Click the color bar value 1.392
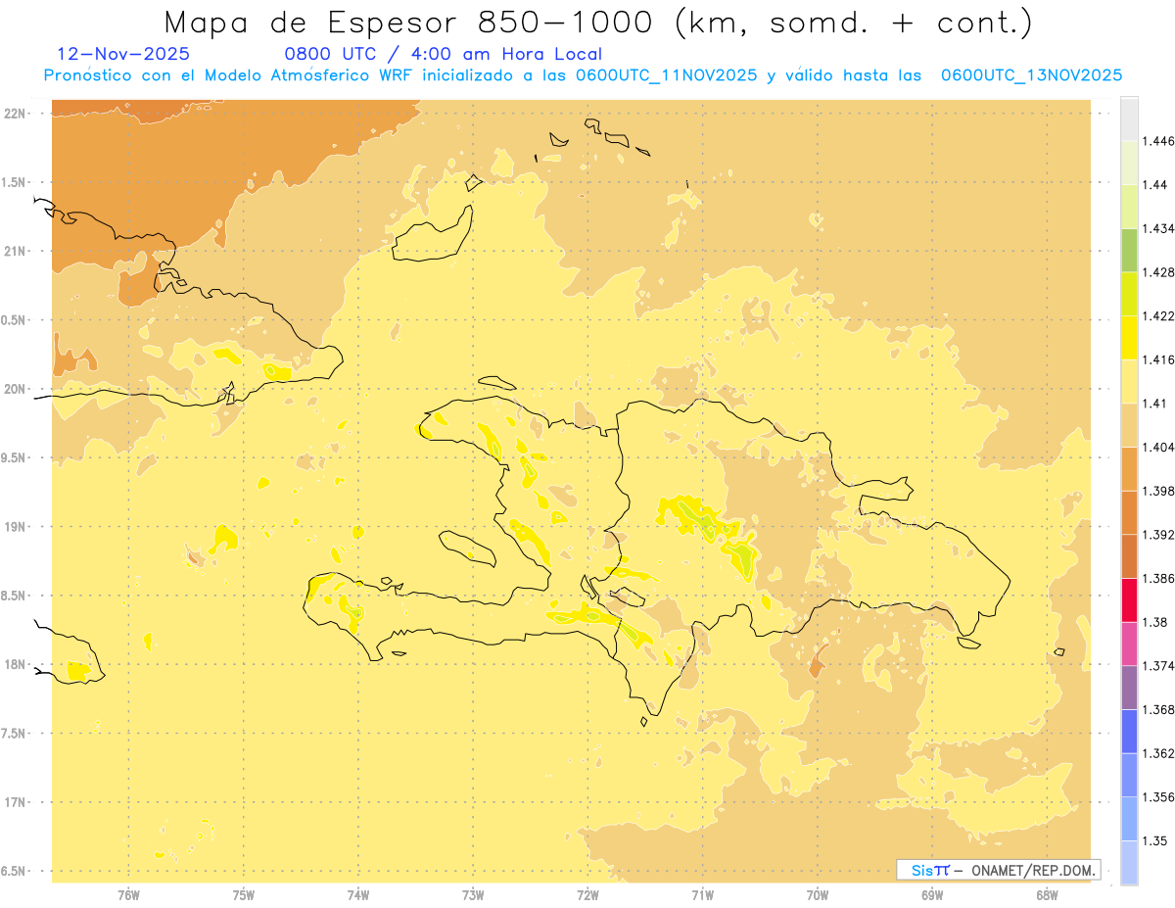This screenshot has width=1175, height=908. click(x=1159, y=535)
